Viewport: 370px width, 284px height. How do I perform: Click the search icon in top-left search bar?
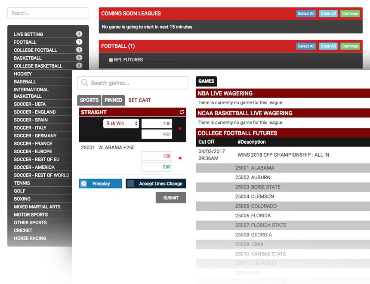point(13,13)
